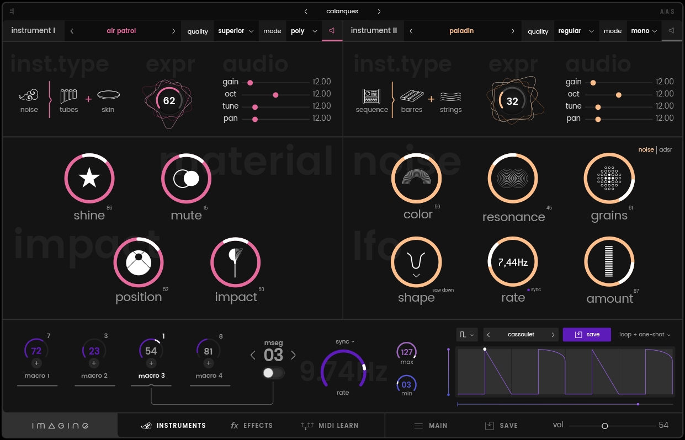Click the expression knob showing 32
Viewport: 685px width, 440px height.
[x=512, y=101]
